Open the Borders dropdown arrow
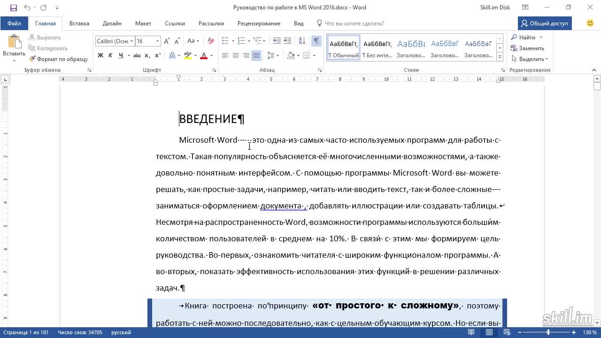This screenshot has height=338, width=601. (314, 55)
